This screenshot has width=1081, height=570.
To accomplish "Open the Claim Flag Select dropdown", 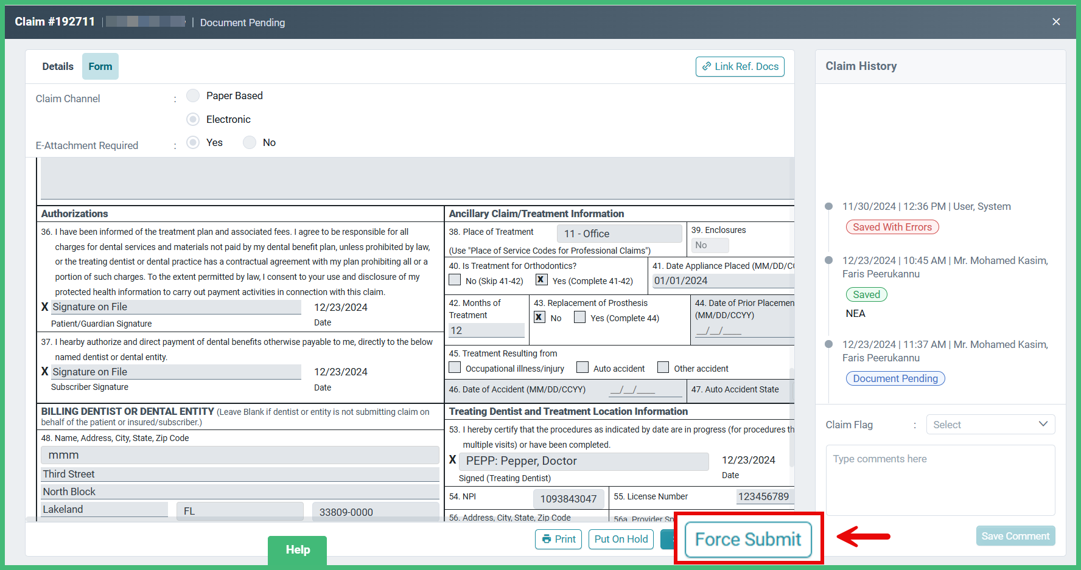I will click(x=990, y=424).
